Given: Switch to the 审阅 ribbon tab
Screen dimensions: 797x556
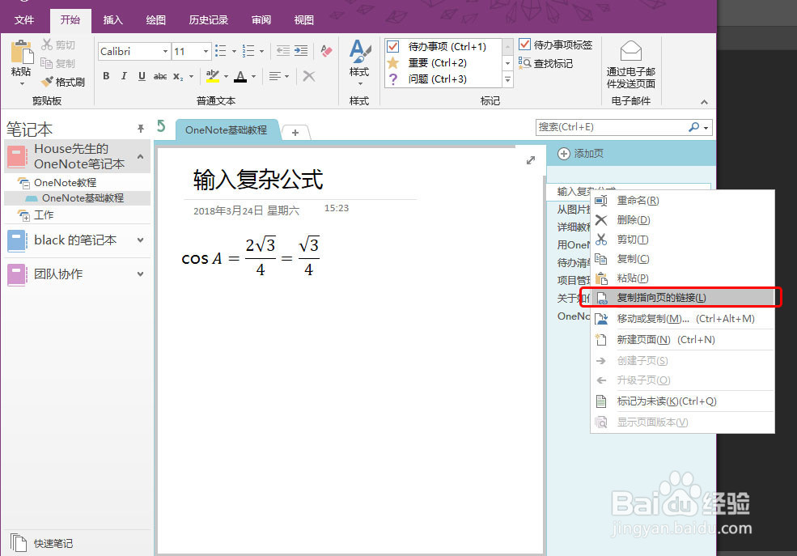Looking at the screenshot, I should 261,20.
